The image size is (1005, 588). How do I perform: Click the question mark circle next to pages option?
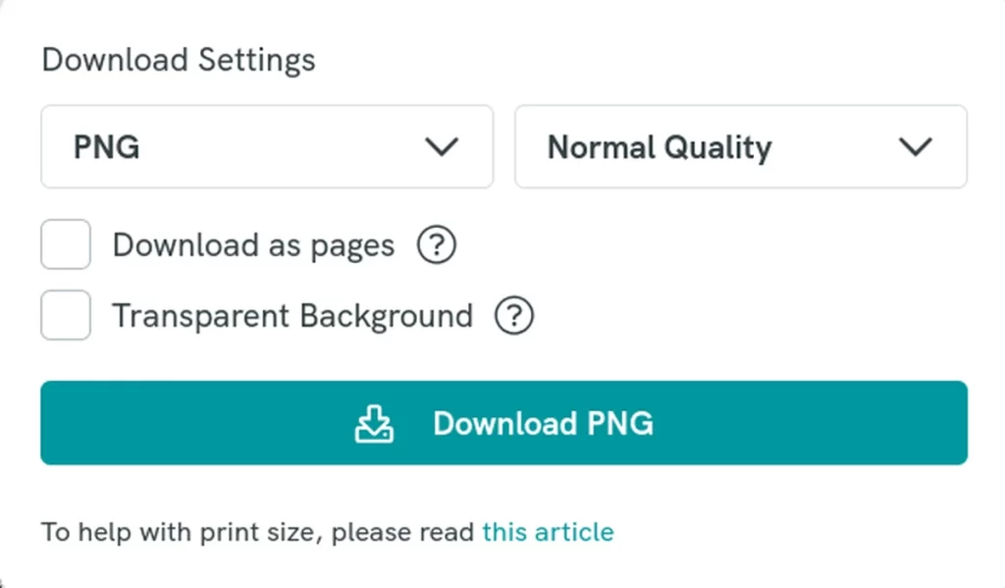[x=437, y=245]
